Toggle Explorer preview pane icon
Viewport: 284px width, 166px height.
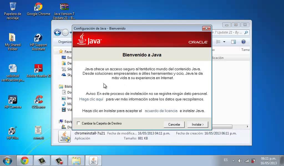tap(234, 42)
